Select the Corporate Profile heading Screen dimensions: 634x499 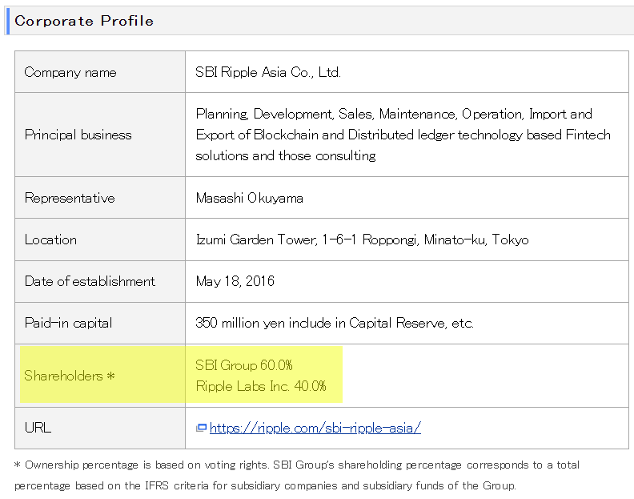click(x=84, y=21)
